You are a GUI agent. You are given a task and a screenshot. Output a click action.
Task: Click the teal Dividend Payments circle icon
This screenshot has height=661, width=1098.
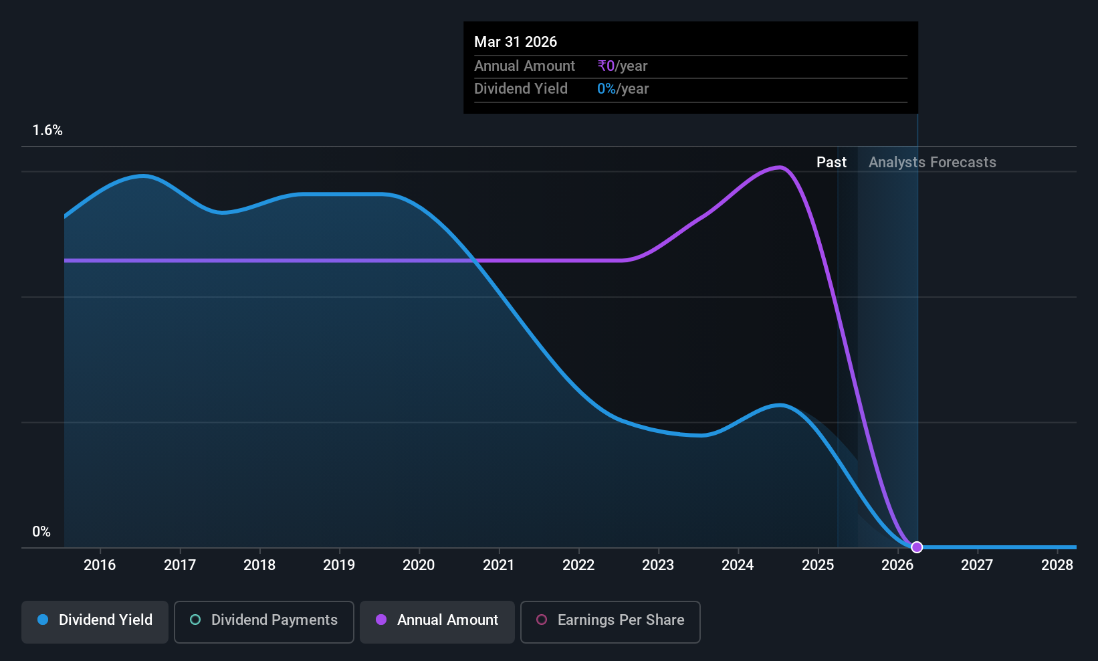coord(195,620)
